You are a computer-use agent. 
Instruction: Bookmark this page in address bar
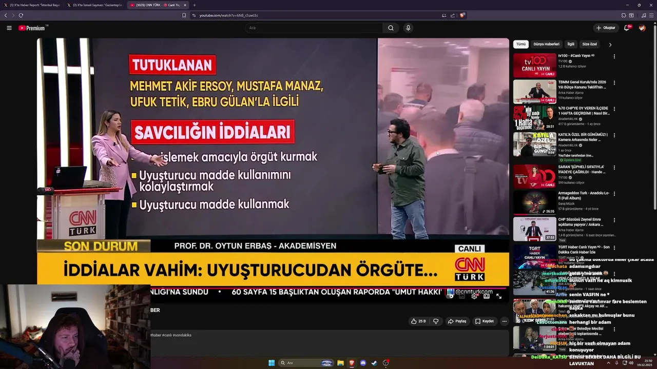[184, 15]
